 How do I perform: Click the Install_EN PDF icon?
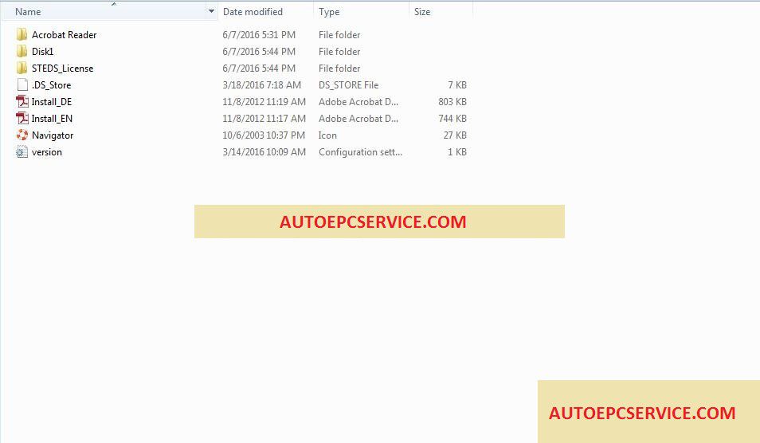coord(22,118)
